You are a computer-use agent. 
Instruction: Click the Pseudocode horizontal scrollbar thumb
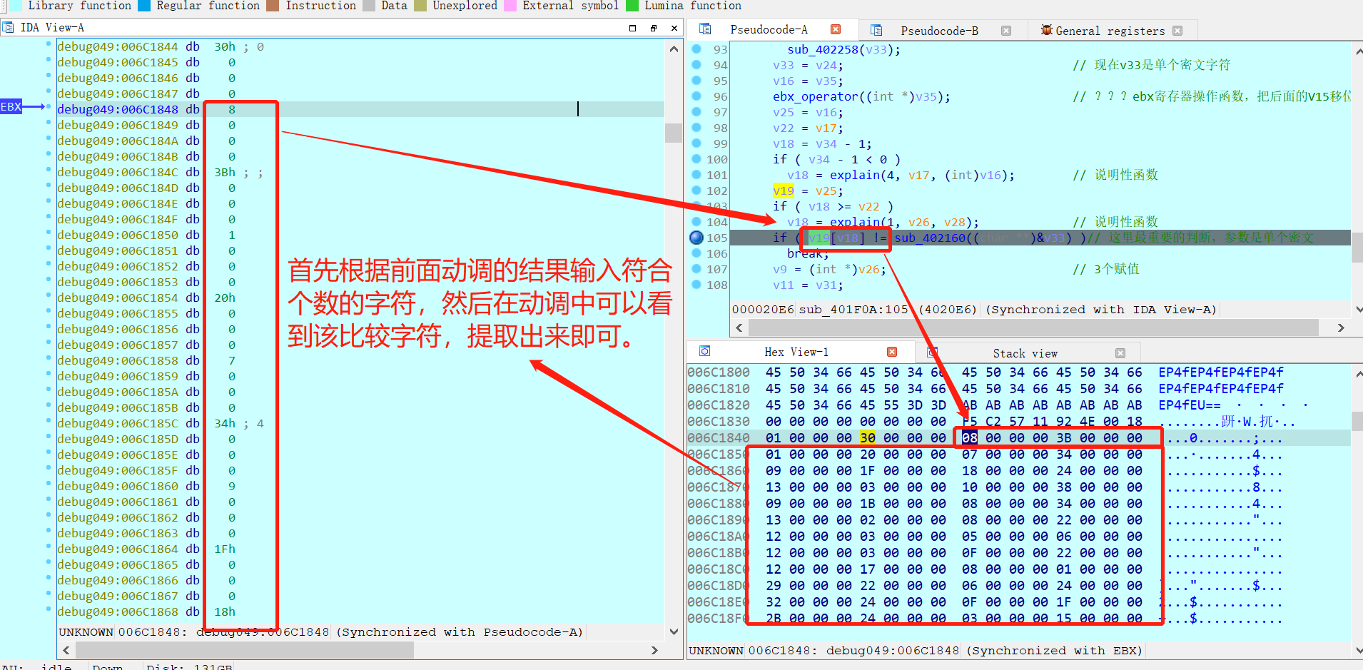point(1033,328)
